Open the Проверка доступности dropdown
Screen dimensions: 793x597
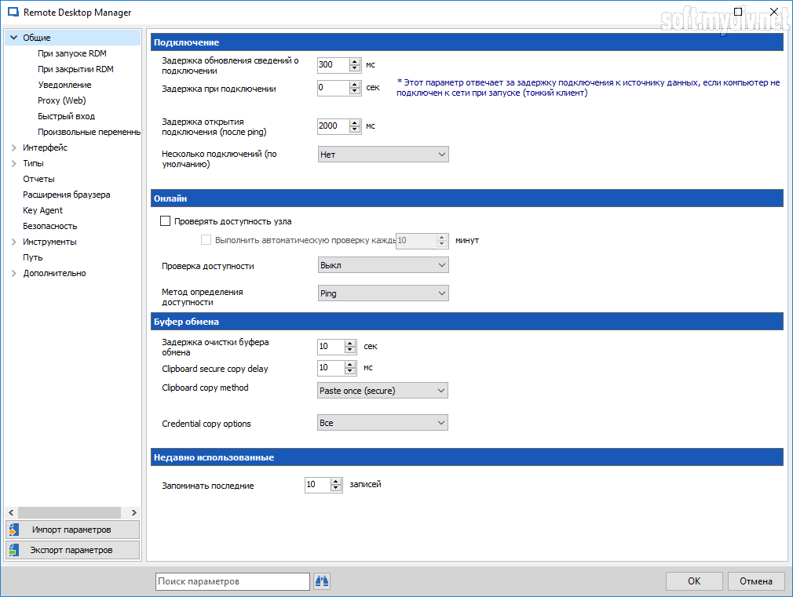[383, 265]
